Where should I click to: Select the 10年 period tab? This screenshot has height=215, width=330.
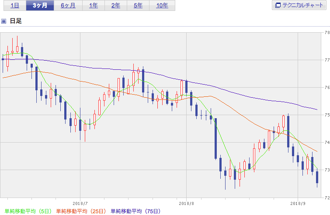pos(162,6)
